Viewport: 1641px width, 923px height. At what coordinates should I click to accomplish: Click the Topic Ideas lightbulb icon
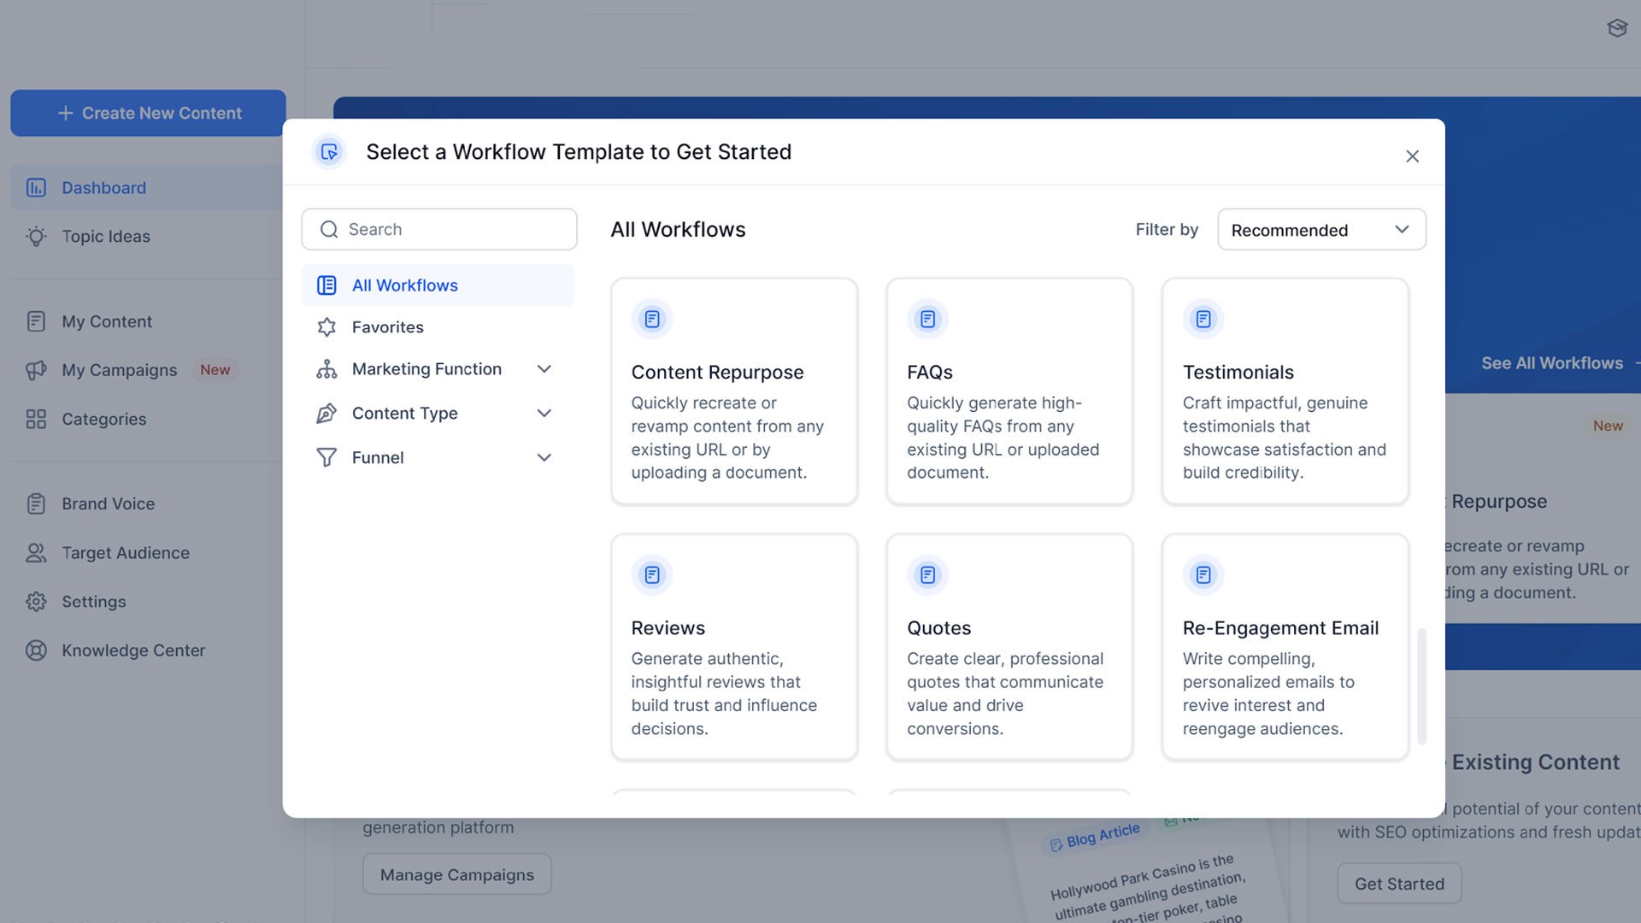click(35, 236)
